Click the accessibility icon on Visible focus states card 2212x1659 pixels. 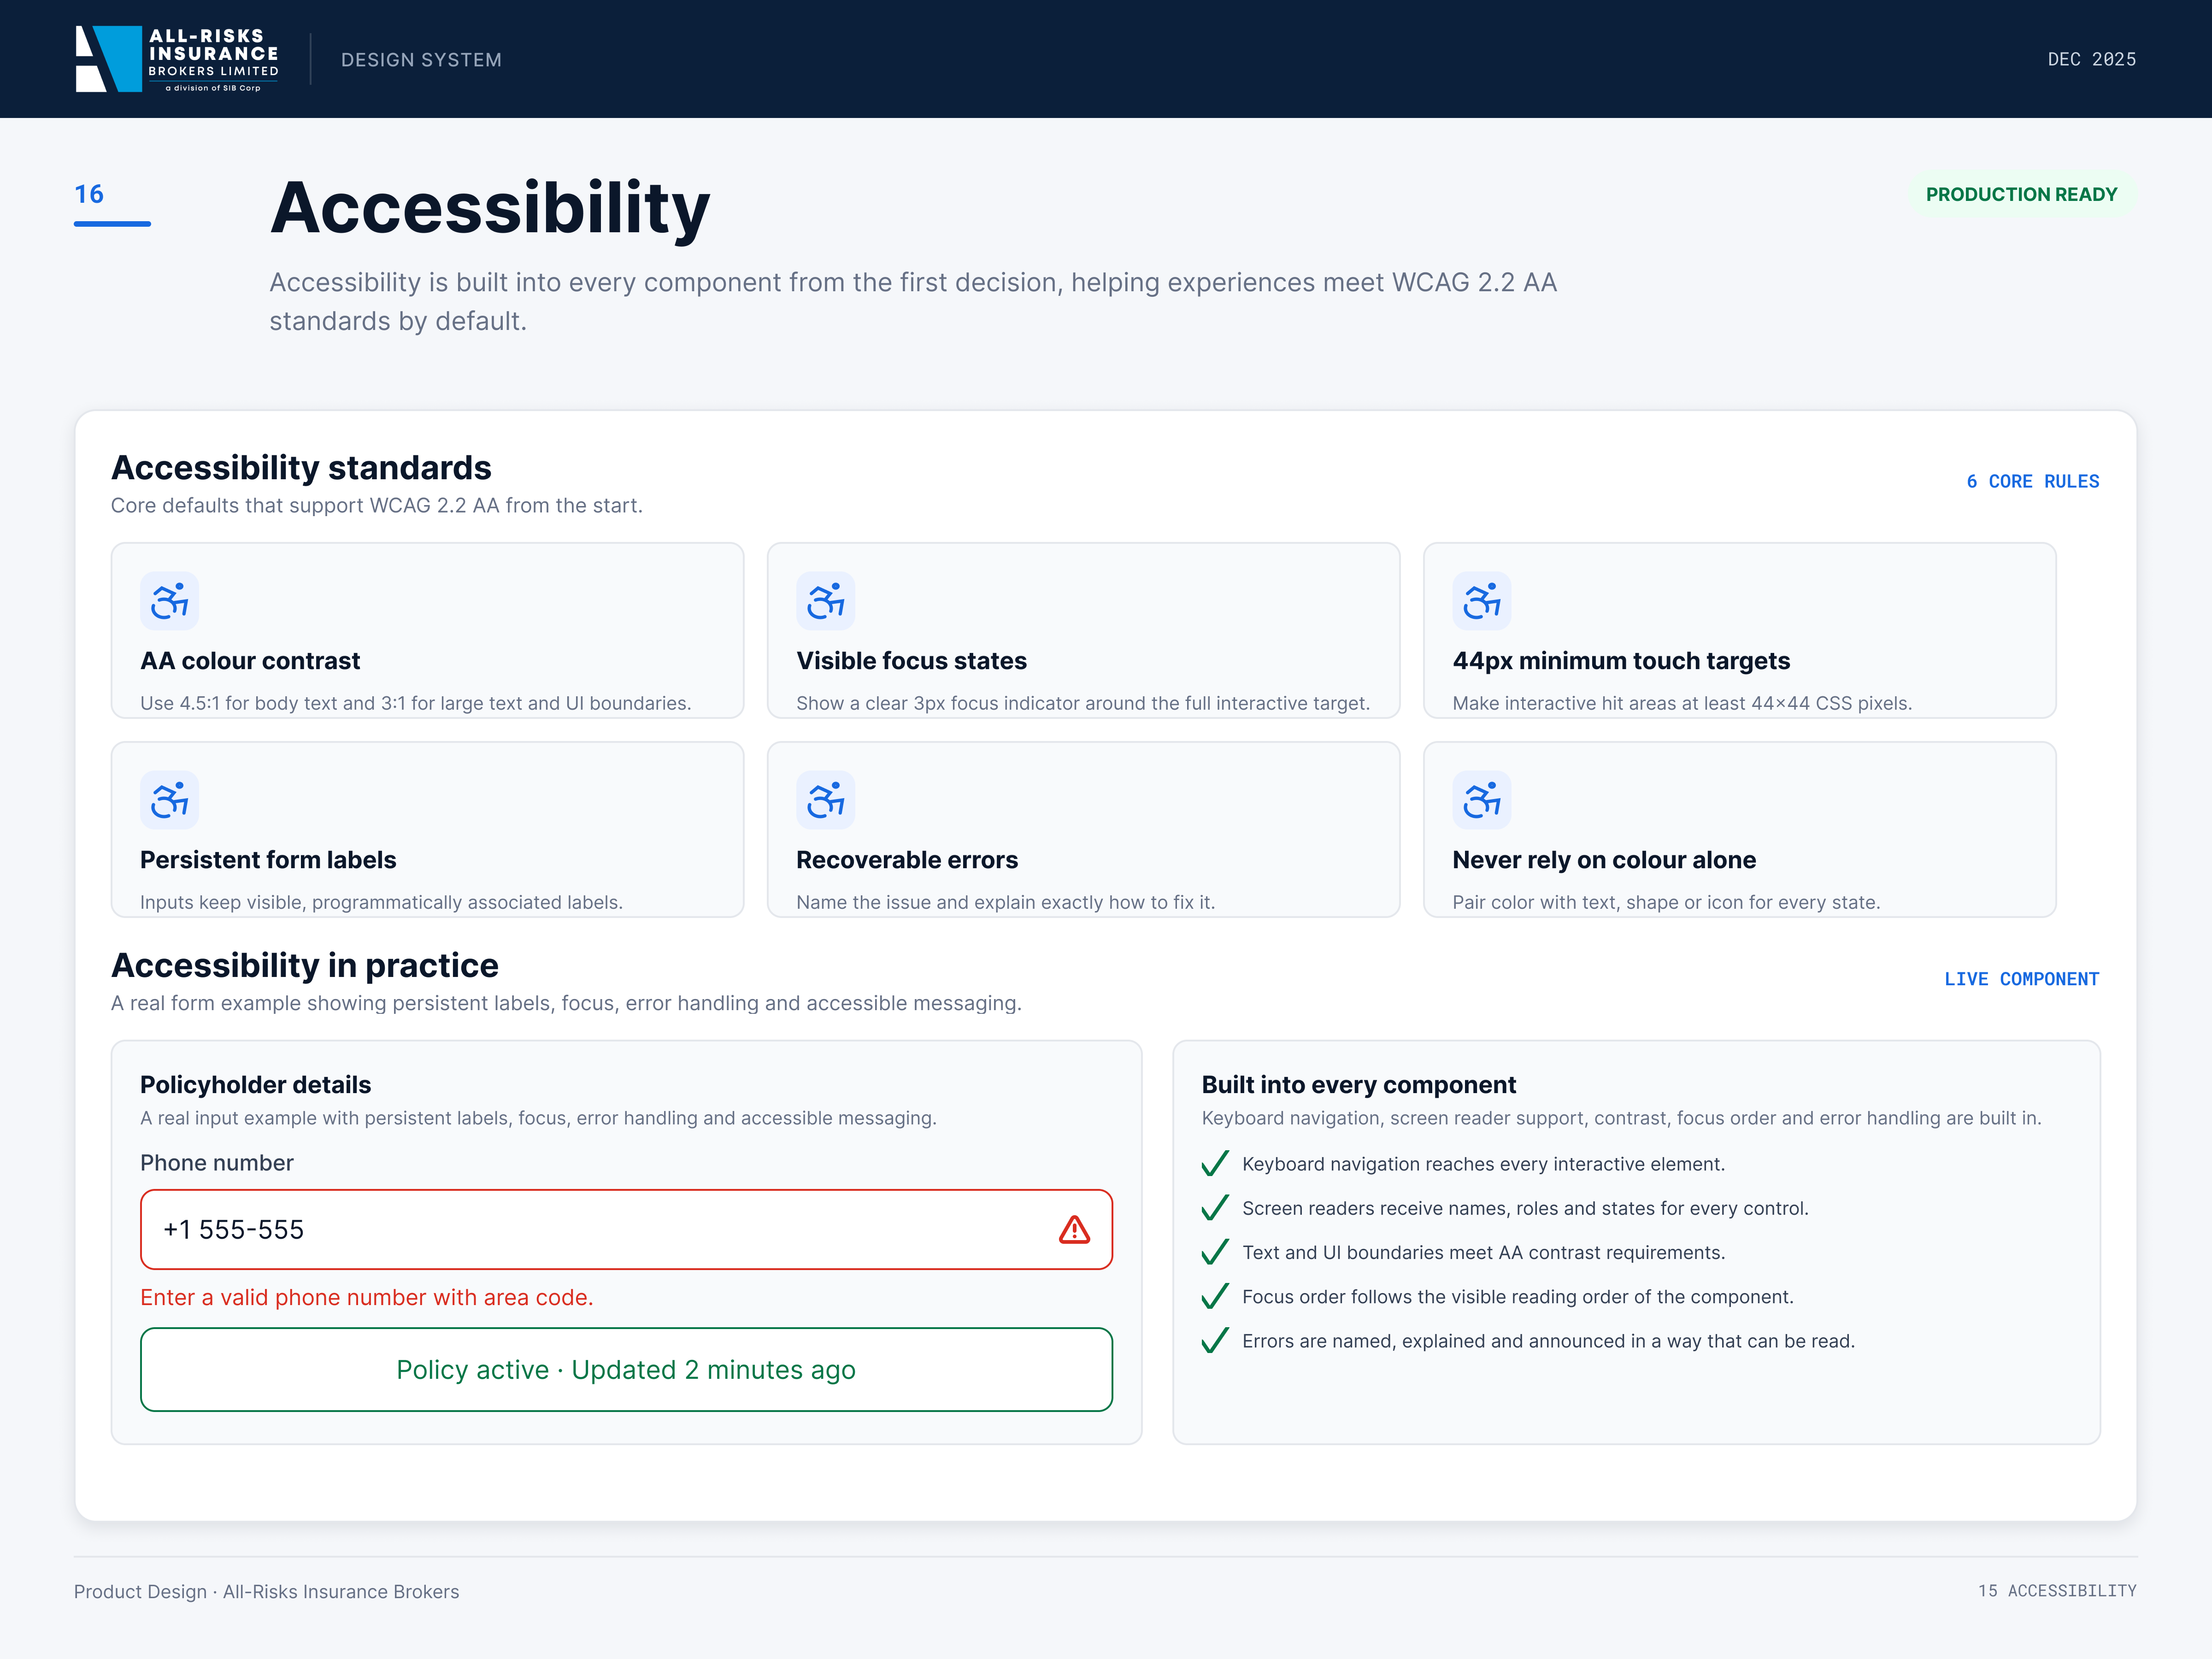pos(826,601)
